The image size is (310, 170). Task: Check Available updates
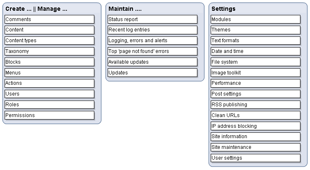tap(153, 62)
